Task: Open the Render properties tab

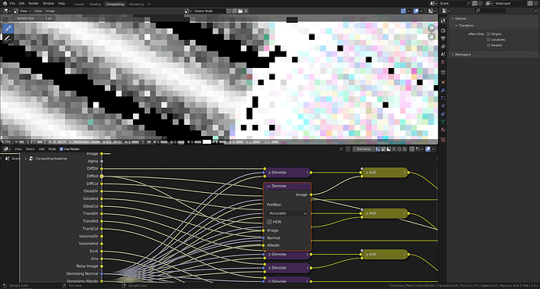Action: (x=443, y=30)
